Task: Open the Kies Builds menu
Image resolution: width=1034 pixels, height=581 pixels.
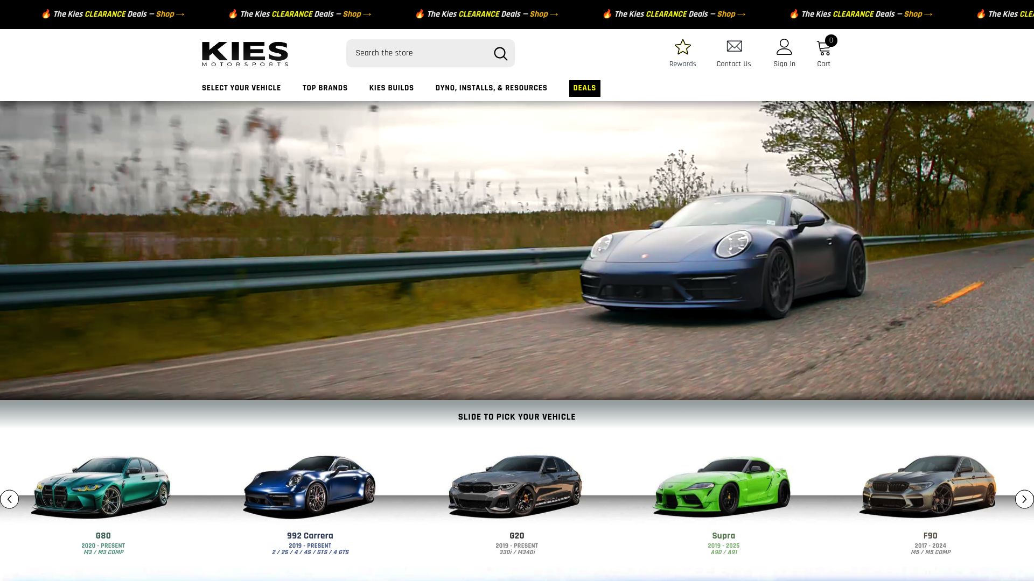Action: (x=392, y=88)
